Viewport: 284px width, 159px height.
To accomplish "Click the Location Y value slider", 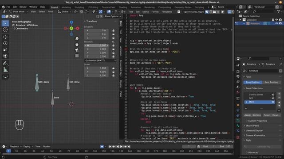I will coord(96,34).
